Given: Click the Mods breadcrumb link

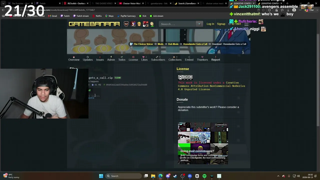Looking at the screenshot, I should [x=160, y=44].
